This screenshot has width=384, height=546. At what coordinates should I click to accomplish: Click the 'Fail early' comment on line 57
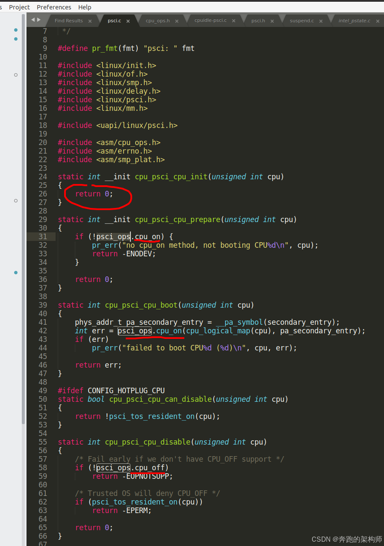(180, 459)
